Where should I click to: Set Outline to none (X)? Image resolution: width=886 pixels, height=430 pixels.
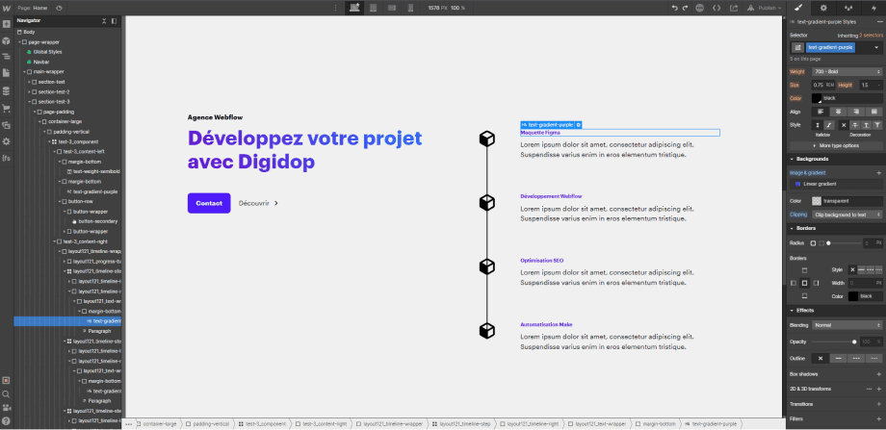821,358
